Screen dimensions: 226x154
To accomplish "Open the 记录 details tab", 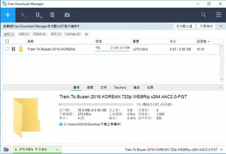I will pos(150,87).
